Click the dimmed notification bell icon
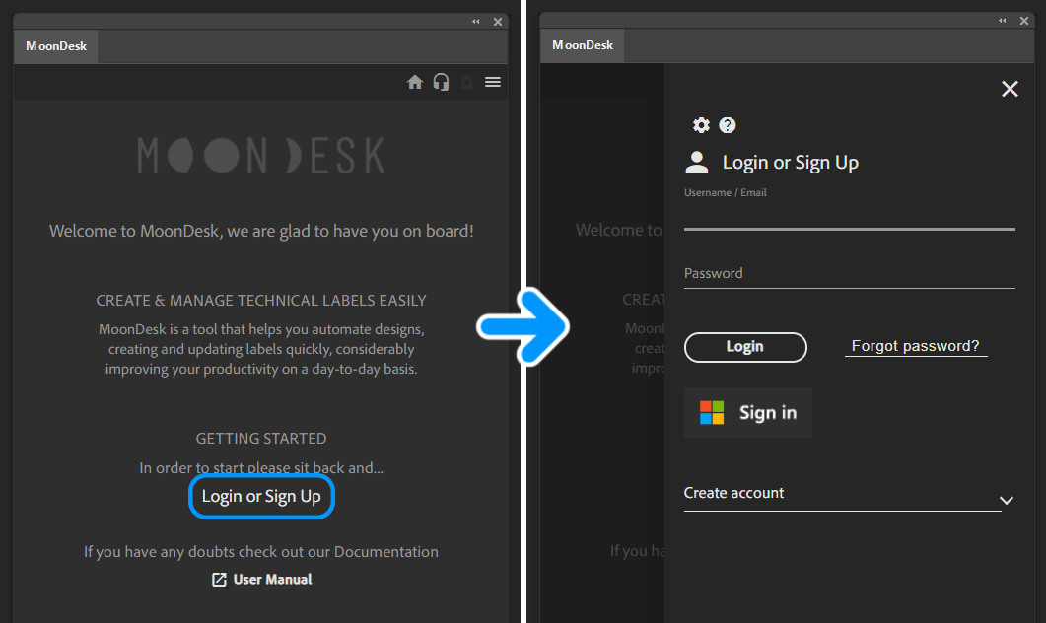Screen dimensions: 1046x623 tap(467, 82)
